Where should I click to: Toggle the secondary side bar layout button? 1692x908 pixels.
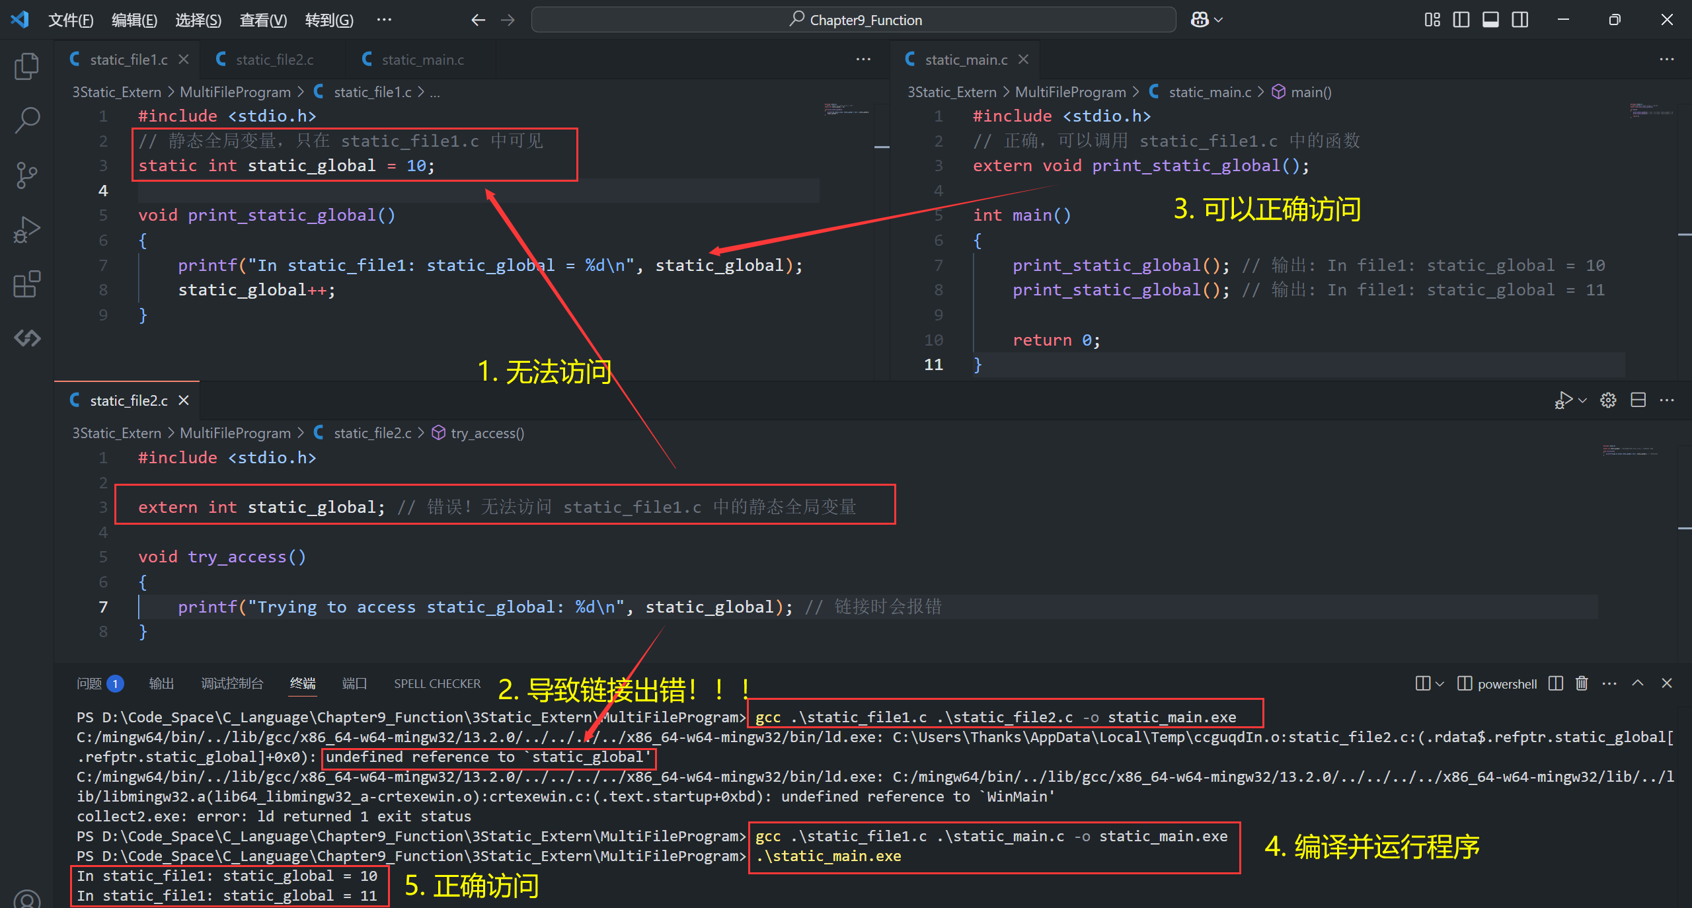pyautogui.click(x=1519, y=20)
